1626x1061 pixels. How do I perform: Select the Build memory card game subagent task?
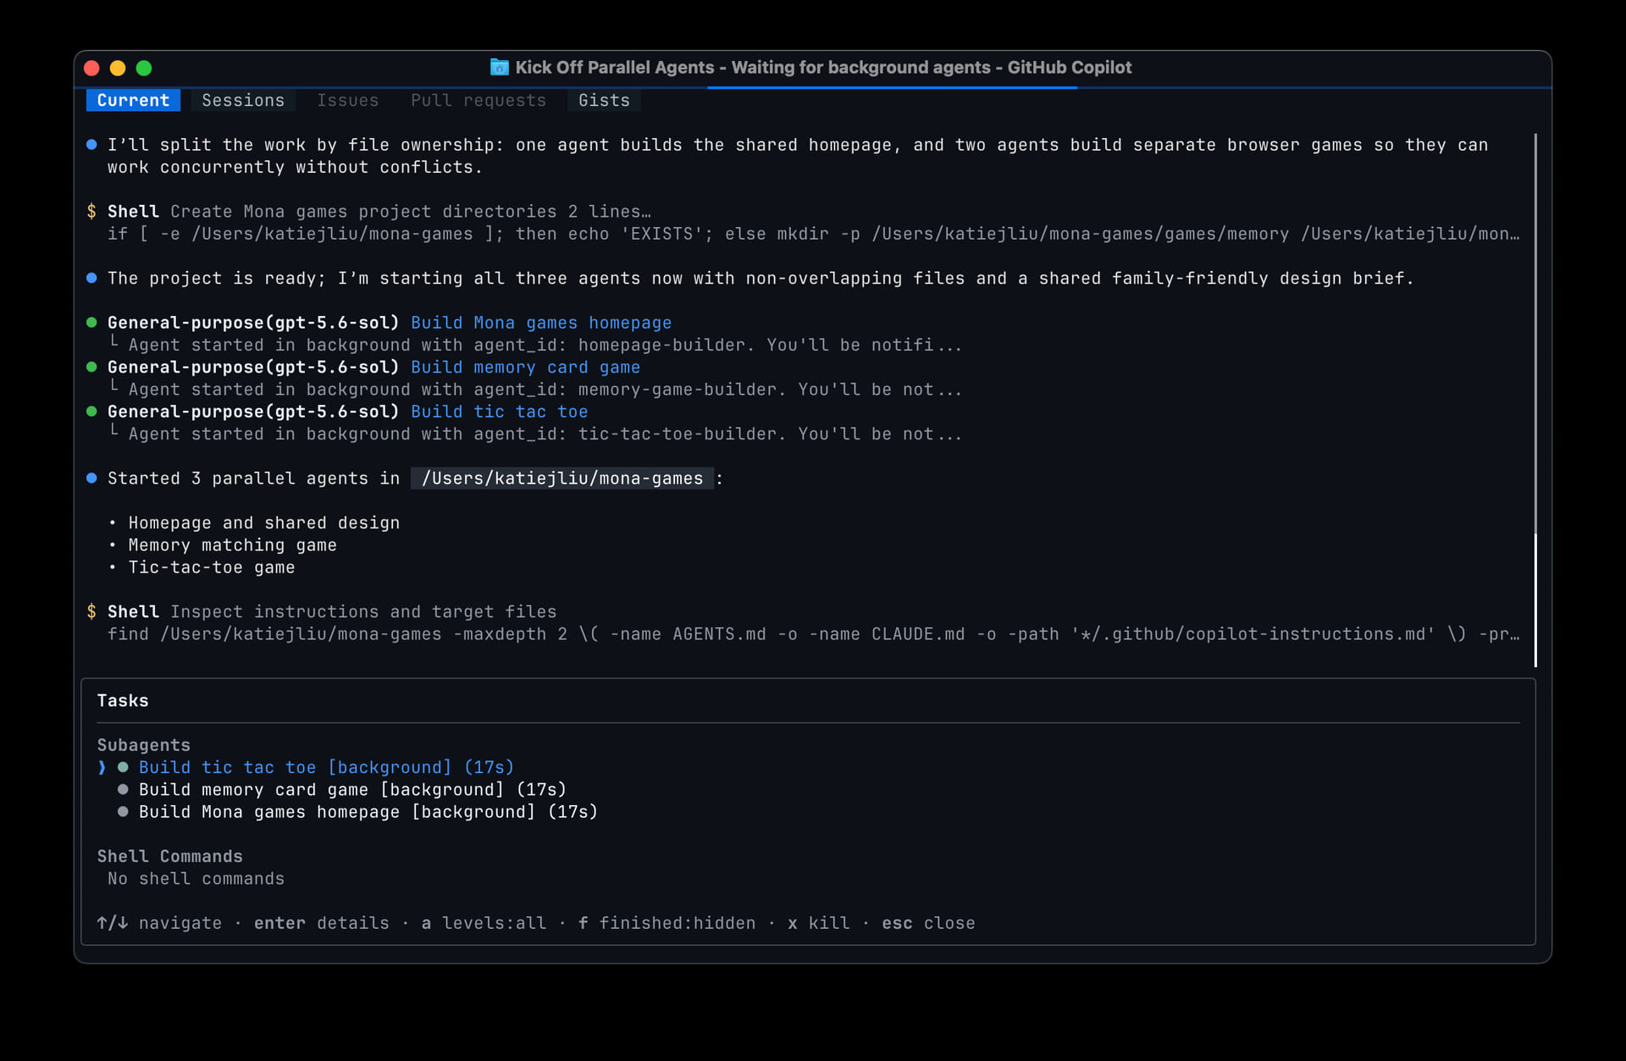352,789
